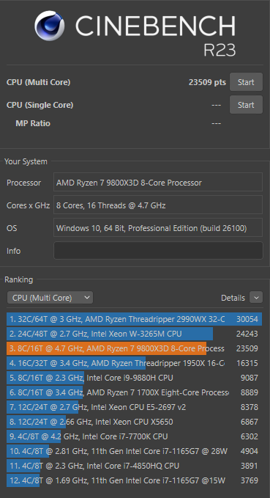Viewport: 270px width, 498px height.
Task: Select the Intel Core i9-9880H ranking row
Action: [x=135, y=378]
